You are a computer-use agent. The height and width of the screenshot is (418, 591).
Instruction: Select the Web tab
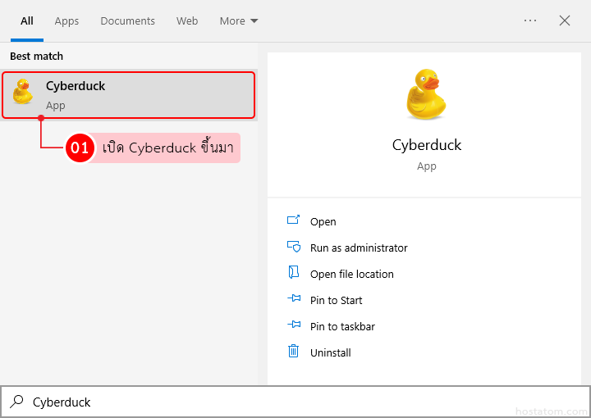tap(187, 20)
